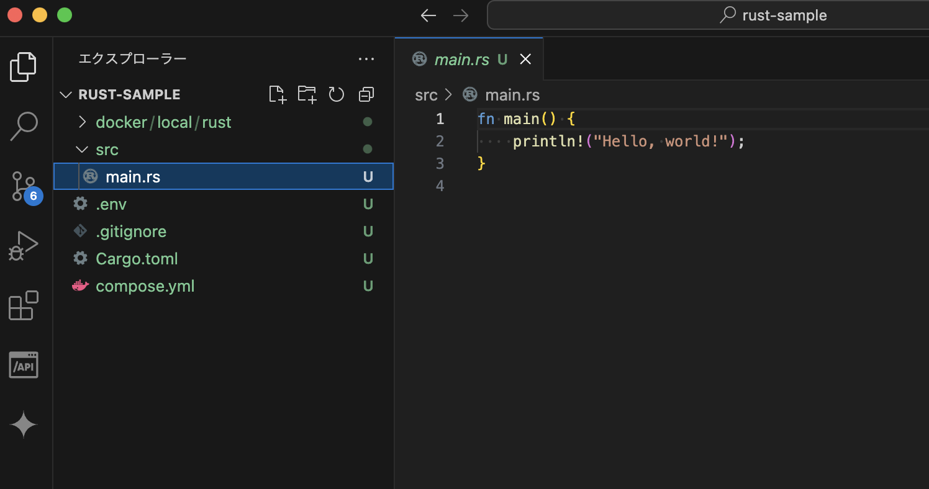The height and width of the screenshot is (489, 929).
Task: Click the "Hello, world!" string literal
Action: pyautogui.click(x=660, y=141)
